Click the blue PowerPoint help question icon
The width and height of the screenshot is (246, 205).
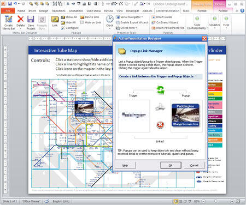tap(242, 11)
